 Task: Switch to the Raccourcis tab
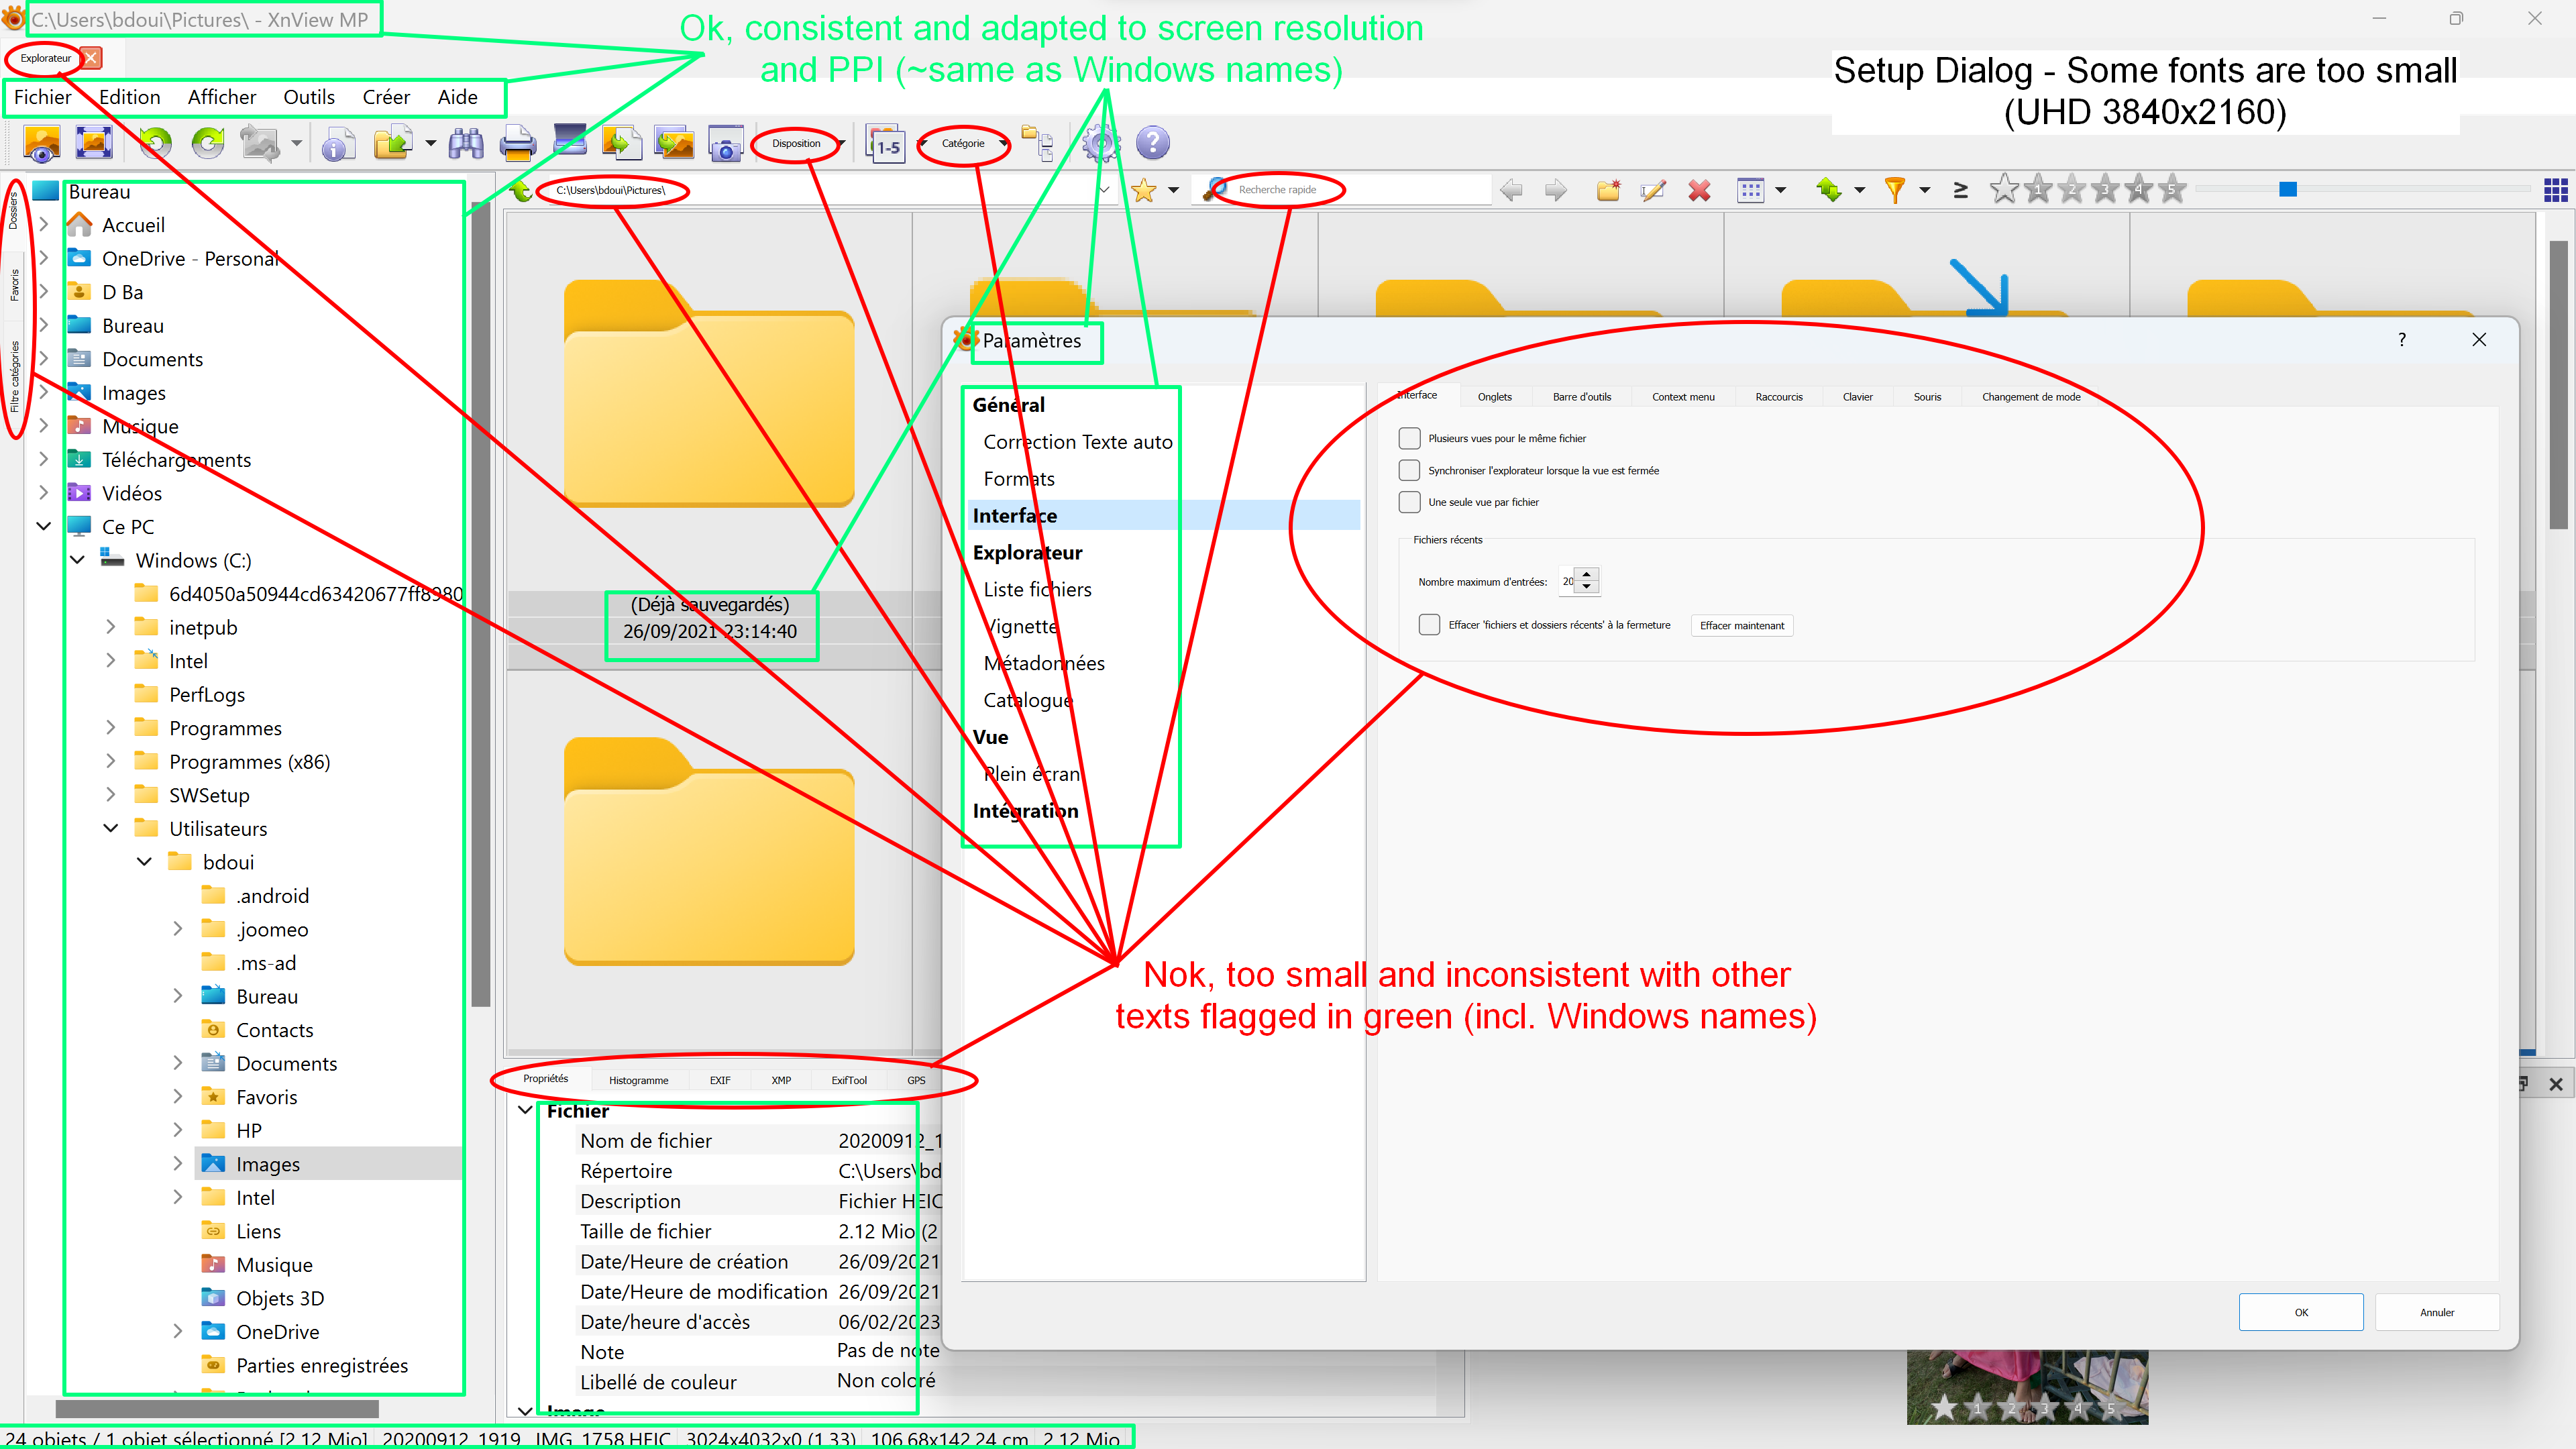coord(1778,397)
